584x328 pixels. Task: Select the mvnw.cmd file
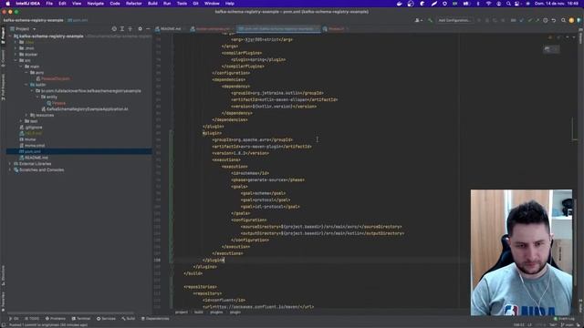[x=32, y=146]
